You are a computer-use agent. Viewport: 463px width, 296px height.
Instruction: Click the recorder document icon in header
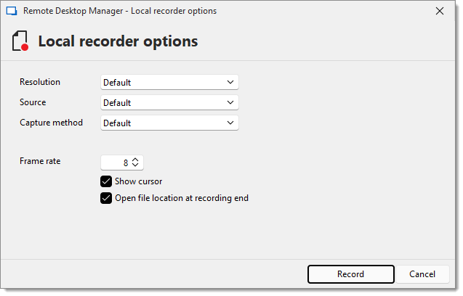tap(20, 41)
